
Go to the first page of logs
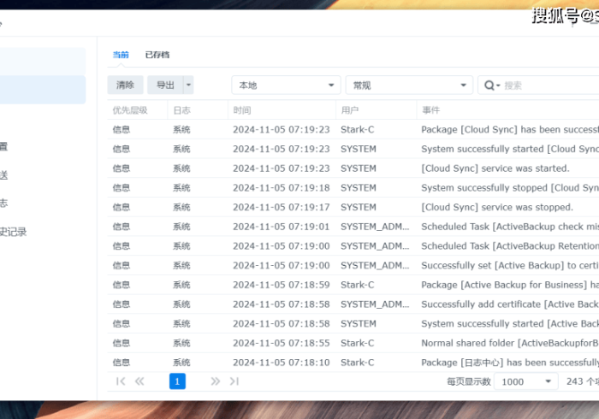[x=121, y=381]
